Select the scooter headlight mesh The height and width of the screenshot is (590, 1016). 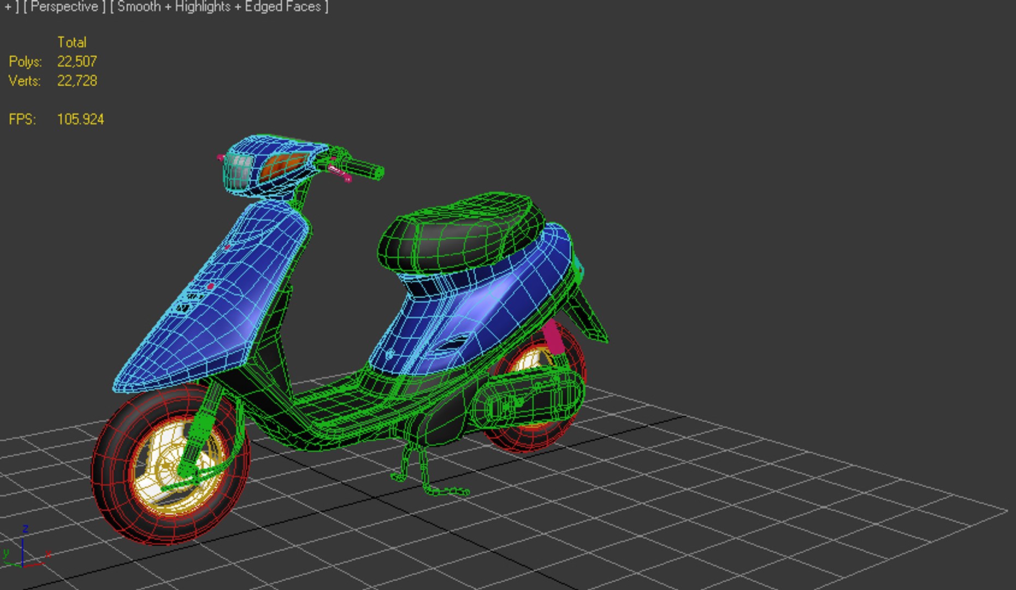[238, 170]
